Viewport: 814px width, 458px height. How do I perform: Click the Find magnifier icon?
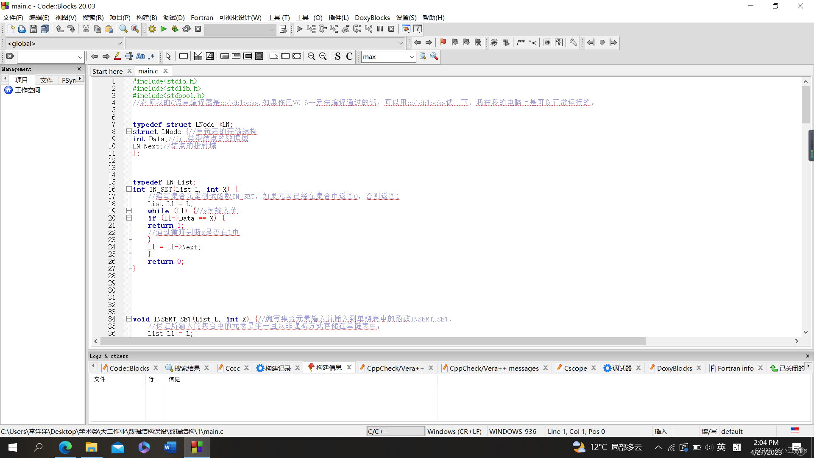123,29
